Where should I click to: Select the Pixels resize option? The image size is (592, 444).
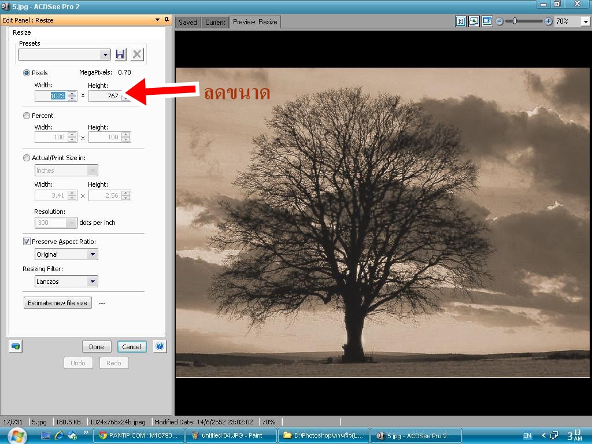tap(27, 73)
